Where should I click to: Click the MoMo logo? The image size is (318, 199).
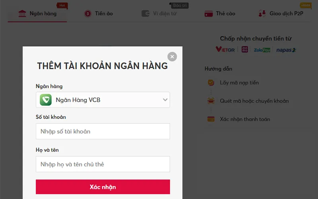[245, 49]
